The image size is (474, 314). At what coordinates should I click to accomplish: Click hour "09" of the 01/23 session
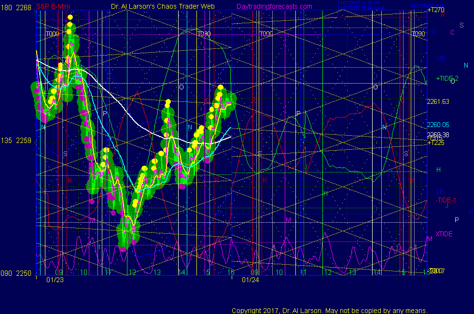pyautogui.click(x=58, y=272)
